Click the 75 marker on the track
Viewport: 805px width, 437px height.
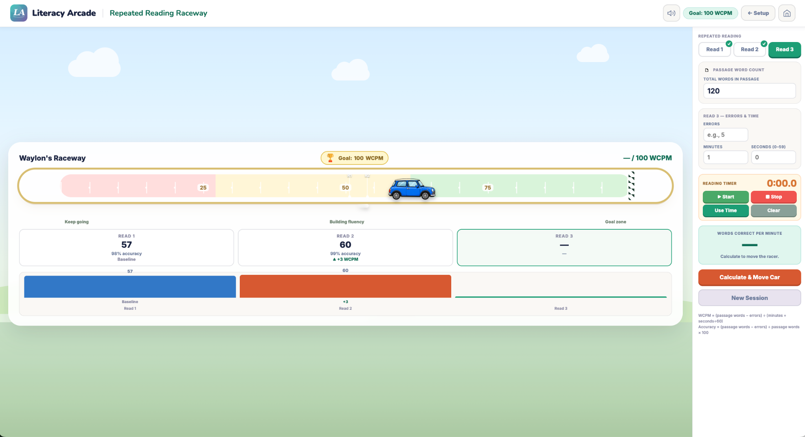[x=488, y=188]
